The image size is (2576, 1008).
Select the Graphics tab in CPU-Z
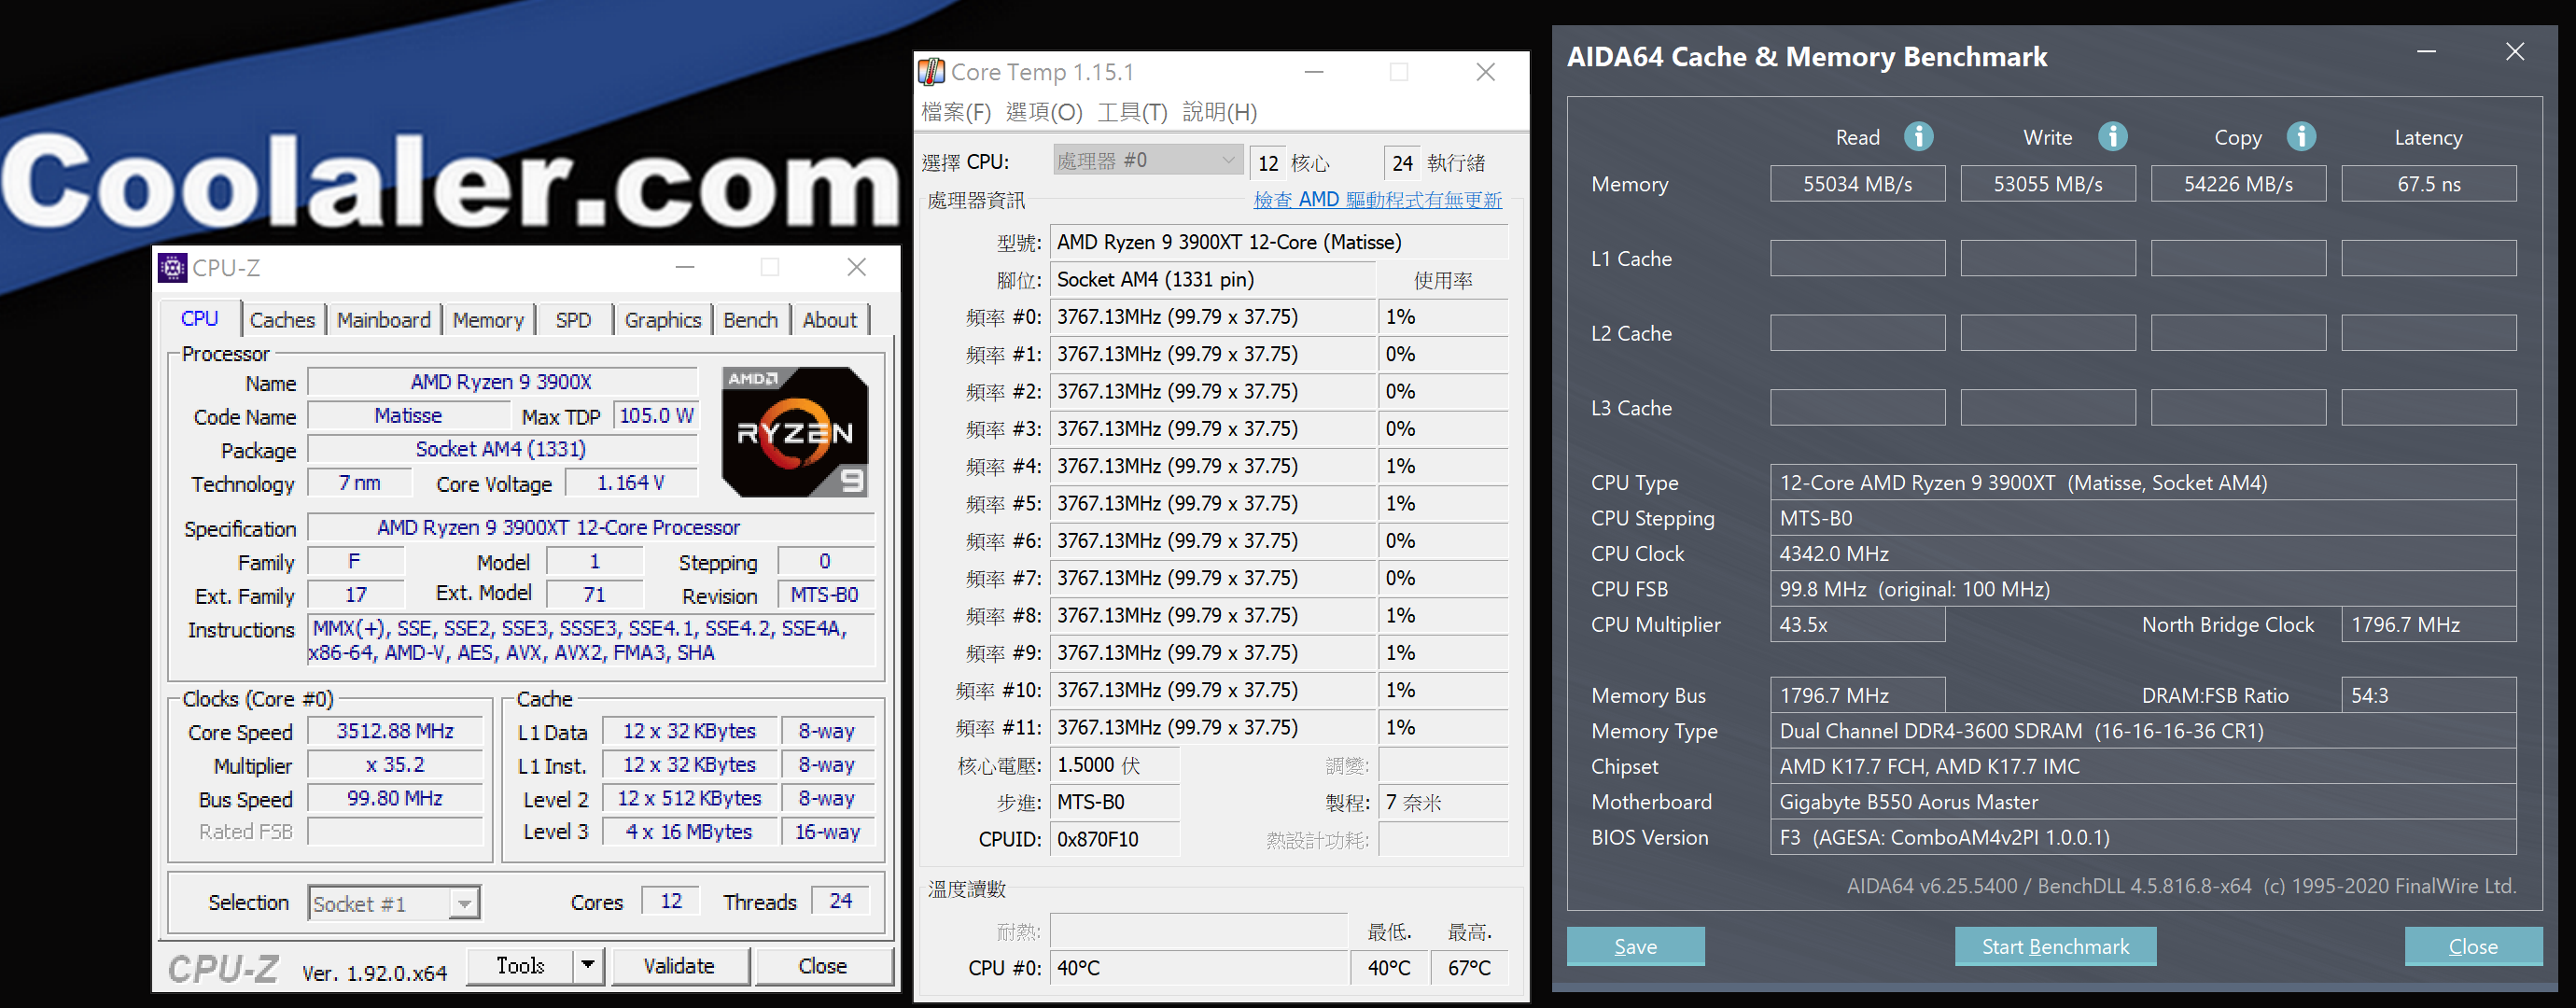coord(663,320)
